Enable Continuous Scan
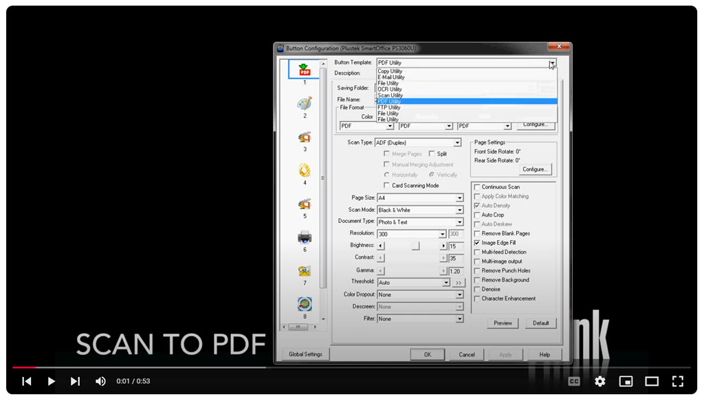Screen dimensions: 704x401 (x=477, y=187)
